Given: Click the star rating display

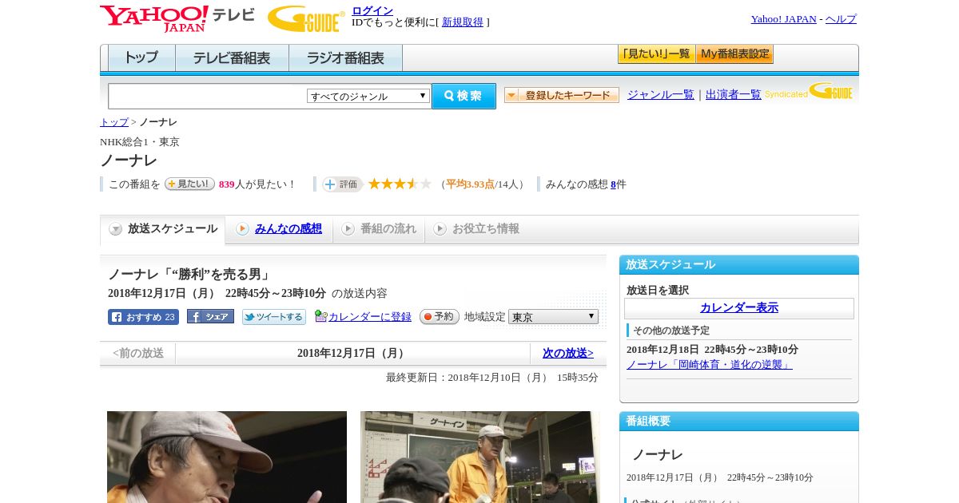Looking at the screenshot, I should coord(400,184).
